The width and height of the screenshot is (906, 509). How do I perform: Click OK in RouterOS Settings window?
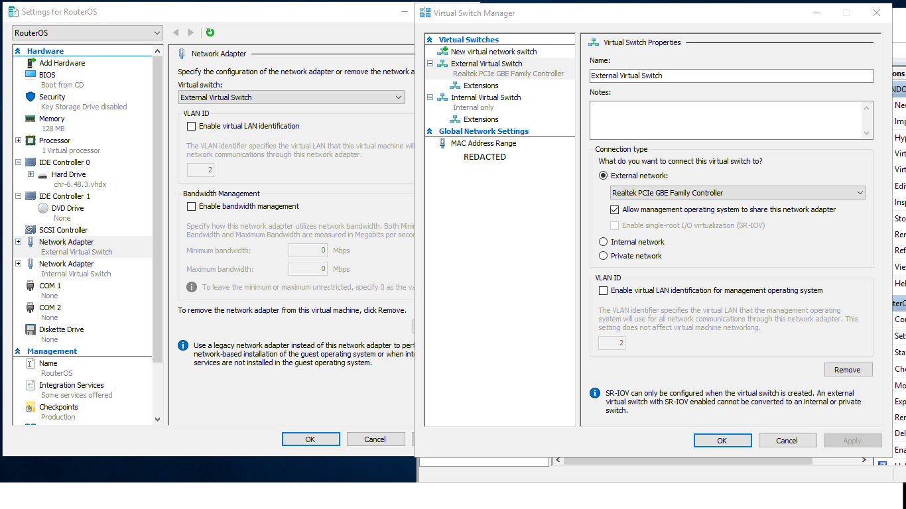pyautogui.click(x=310, y=439)
